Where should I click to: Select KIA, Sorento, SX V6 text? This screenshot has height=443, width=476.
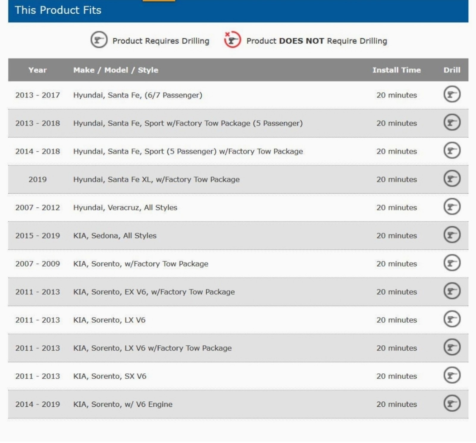pos(110,376)
